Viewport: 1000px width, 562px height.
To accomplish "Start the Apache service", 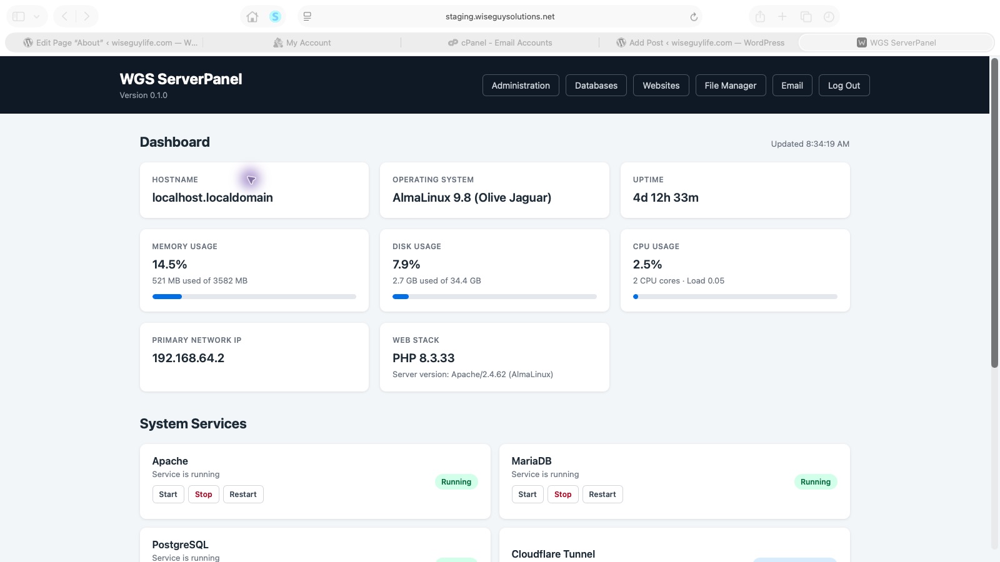I will pos(168,494).
